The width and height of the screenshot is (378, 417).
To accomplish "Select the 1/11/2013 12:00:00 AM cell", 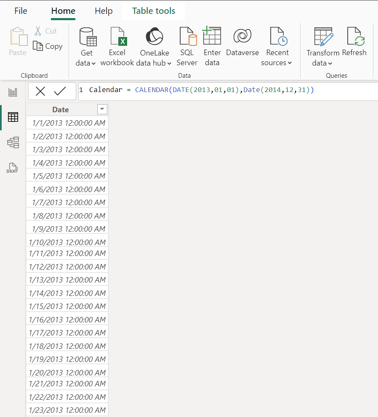I will point(67,253).
